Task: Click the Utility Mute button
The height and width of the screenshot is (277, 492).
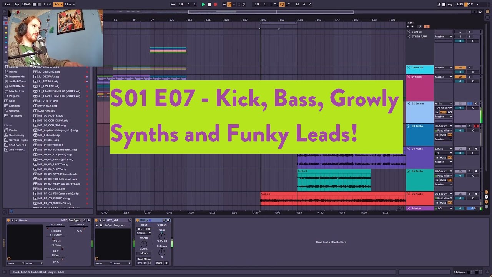Action: click(159, 263)
